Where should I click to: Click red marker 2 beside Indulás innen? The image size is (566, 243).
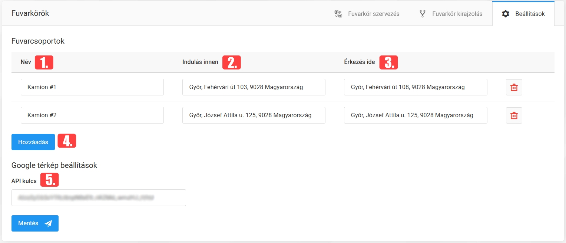click(232, 63)
